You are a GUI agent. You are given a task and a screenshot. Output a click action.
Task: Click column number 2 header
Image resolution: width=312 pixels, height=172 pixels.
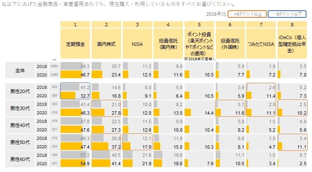(x=106, y=25)
